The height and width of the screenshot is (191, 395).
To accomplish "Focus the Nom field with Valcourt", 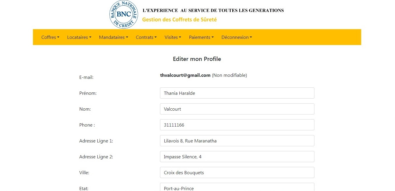I will 237,109.
